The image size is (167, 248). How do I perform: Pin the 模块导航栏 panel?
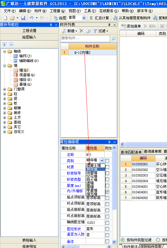coord(51,25)
